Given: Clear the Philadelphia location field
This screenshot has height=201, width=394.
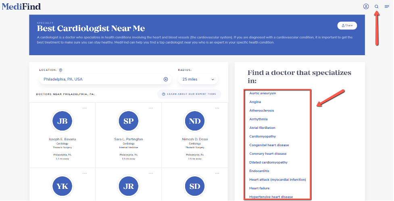Looking at the screenshot, I should (x=166, y=79).
